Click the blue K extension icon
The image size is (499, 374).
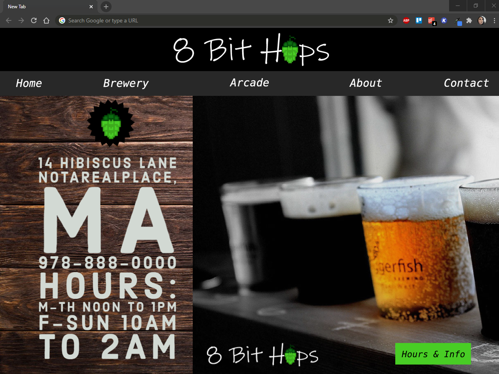coord(444,20)
